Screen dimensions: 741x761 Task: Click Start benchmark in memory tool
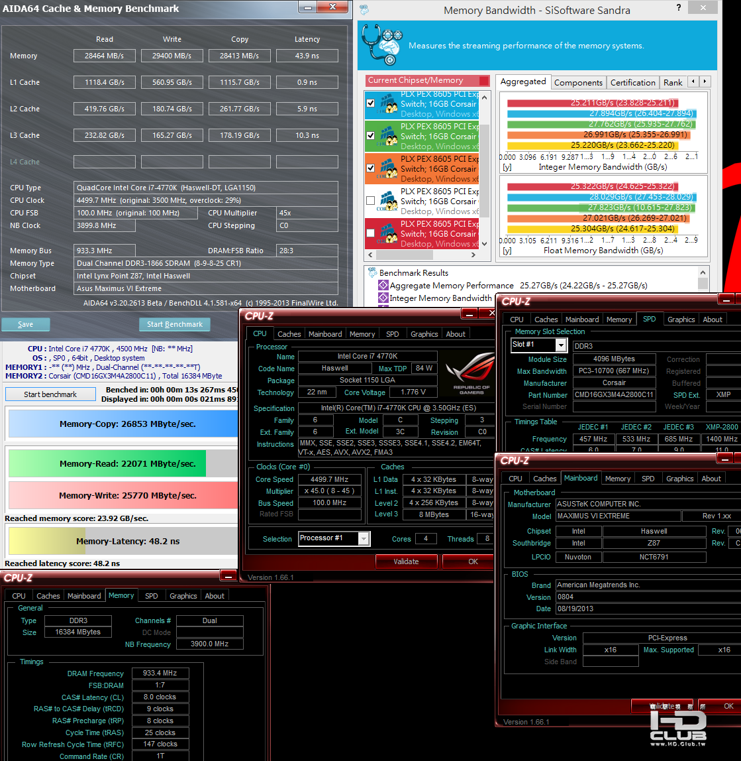50,394
